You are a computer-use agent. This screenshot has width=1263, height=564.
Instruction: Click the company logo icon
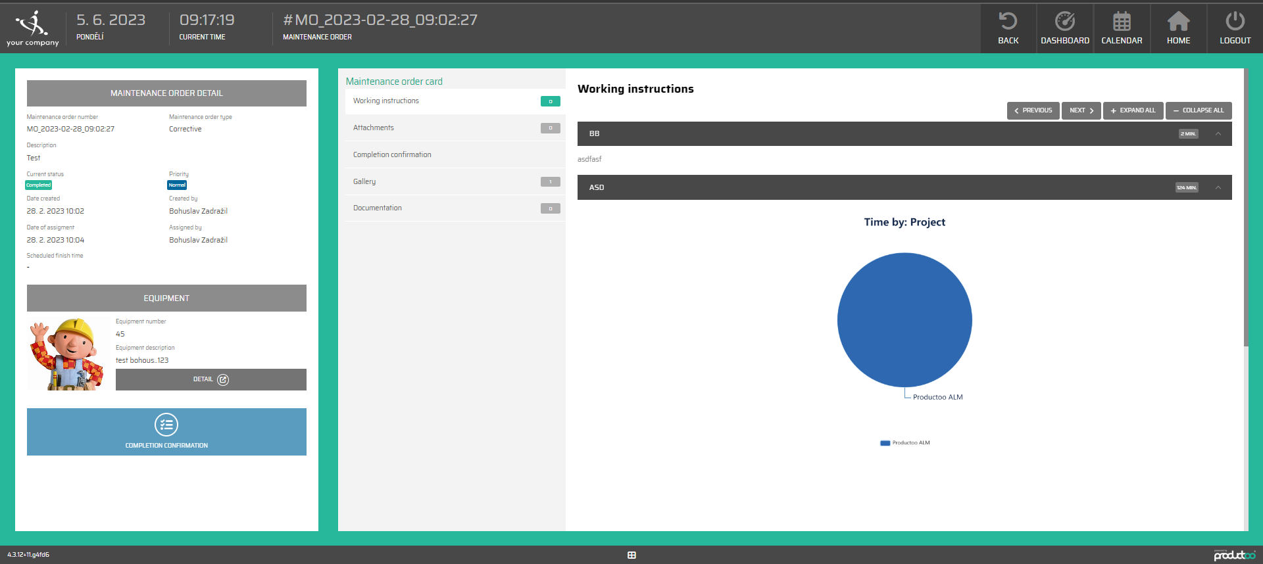point(32,24)
